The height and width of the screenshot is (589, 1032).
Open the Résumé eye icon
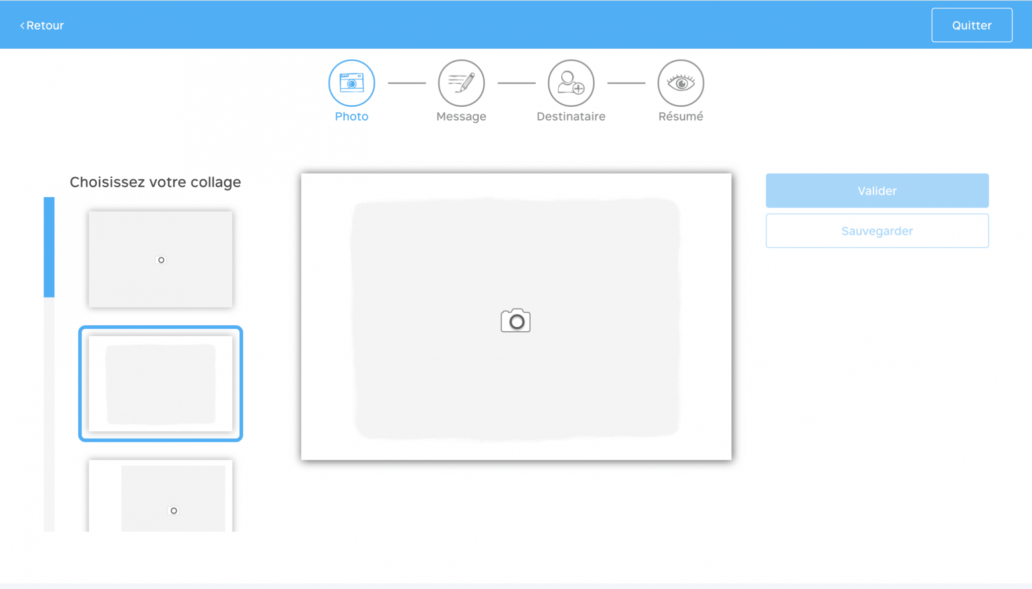point(680,83)
